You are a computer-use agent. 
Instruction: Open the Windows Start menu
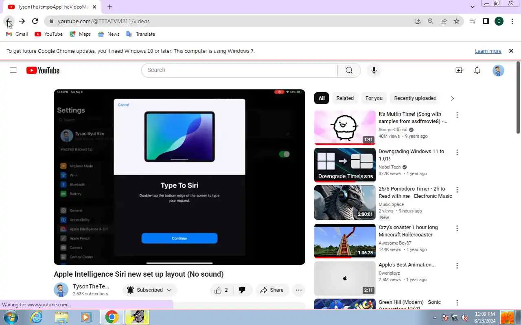(10, 317)
